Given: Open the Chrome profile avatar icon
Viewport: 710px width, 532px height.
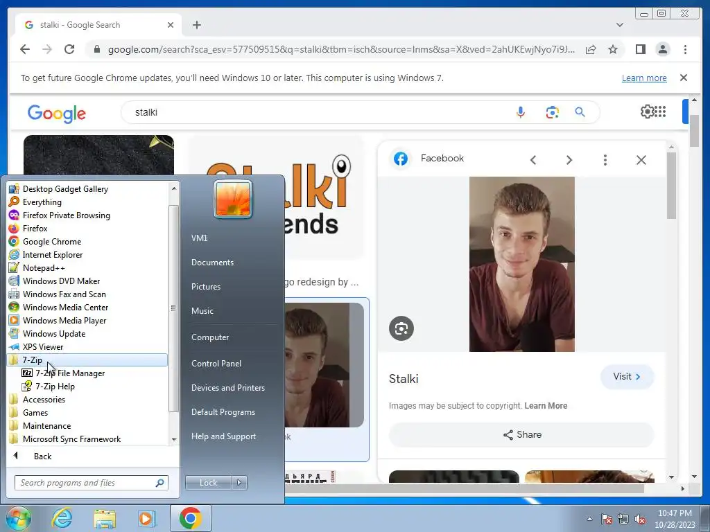Looking at the screenshot, I should pyautogui.click(x=662, y=49).
